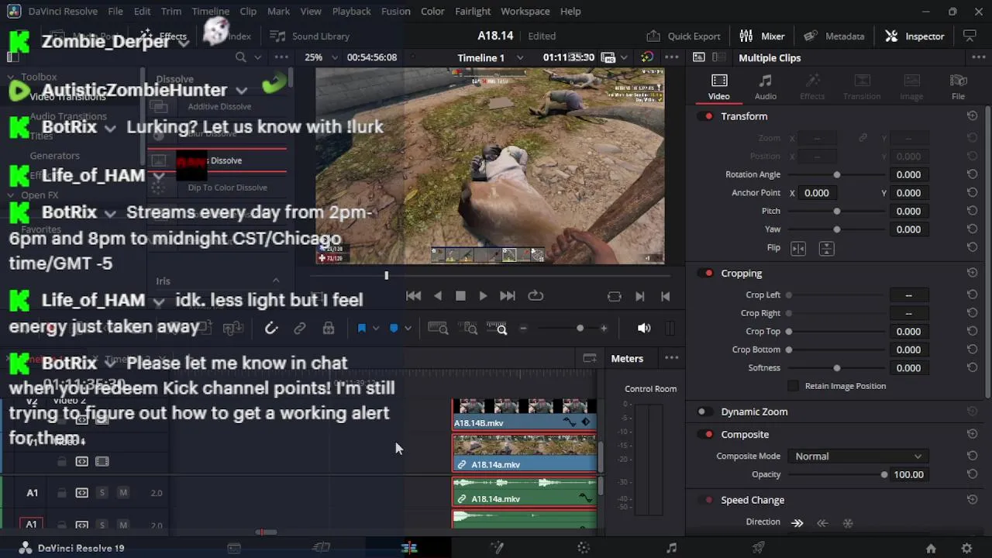
Task: Open the marker color dropdown arrow
Action: (408, 329)
